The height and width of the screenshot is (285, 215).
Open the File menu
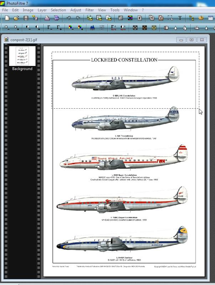pyautogui.click(x=5, y=10)
